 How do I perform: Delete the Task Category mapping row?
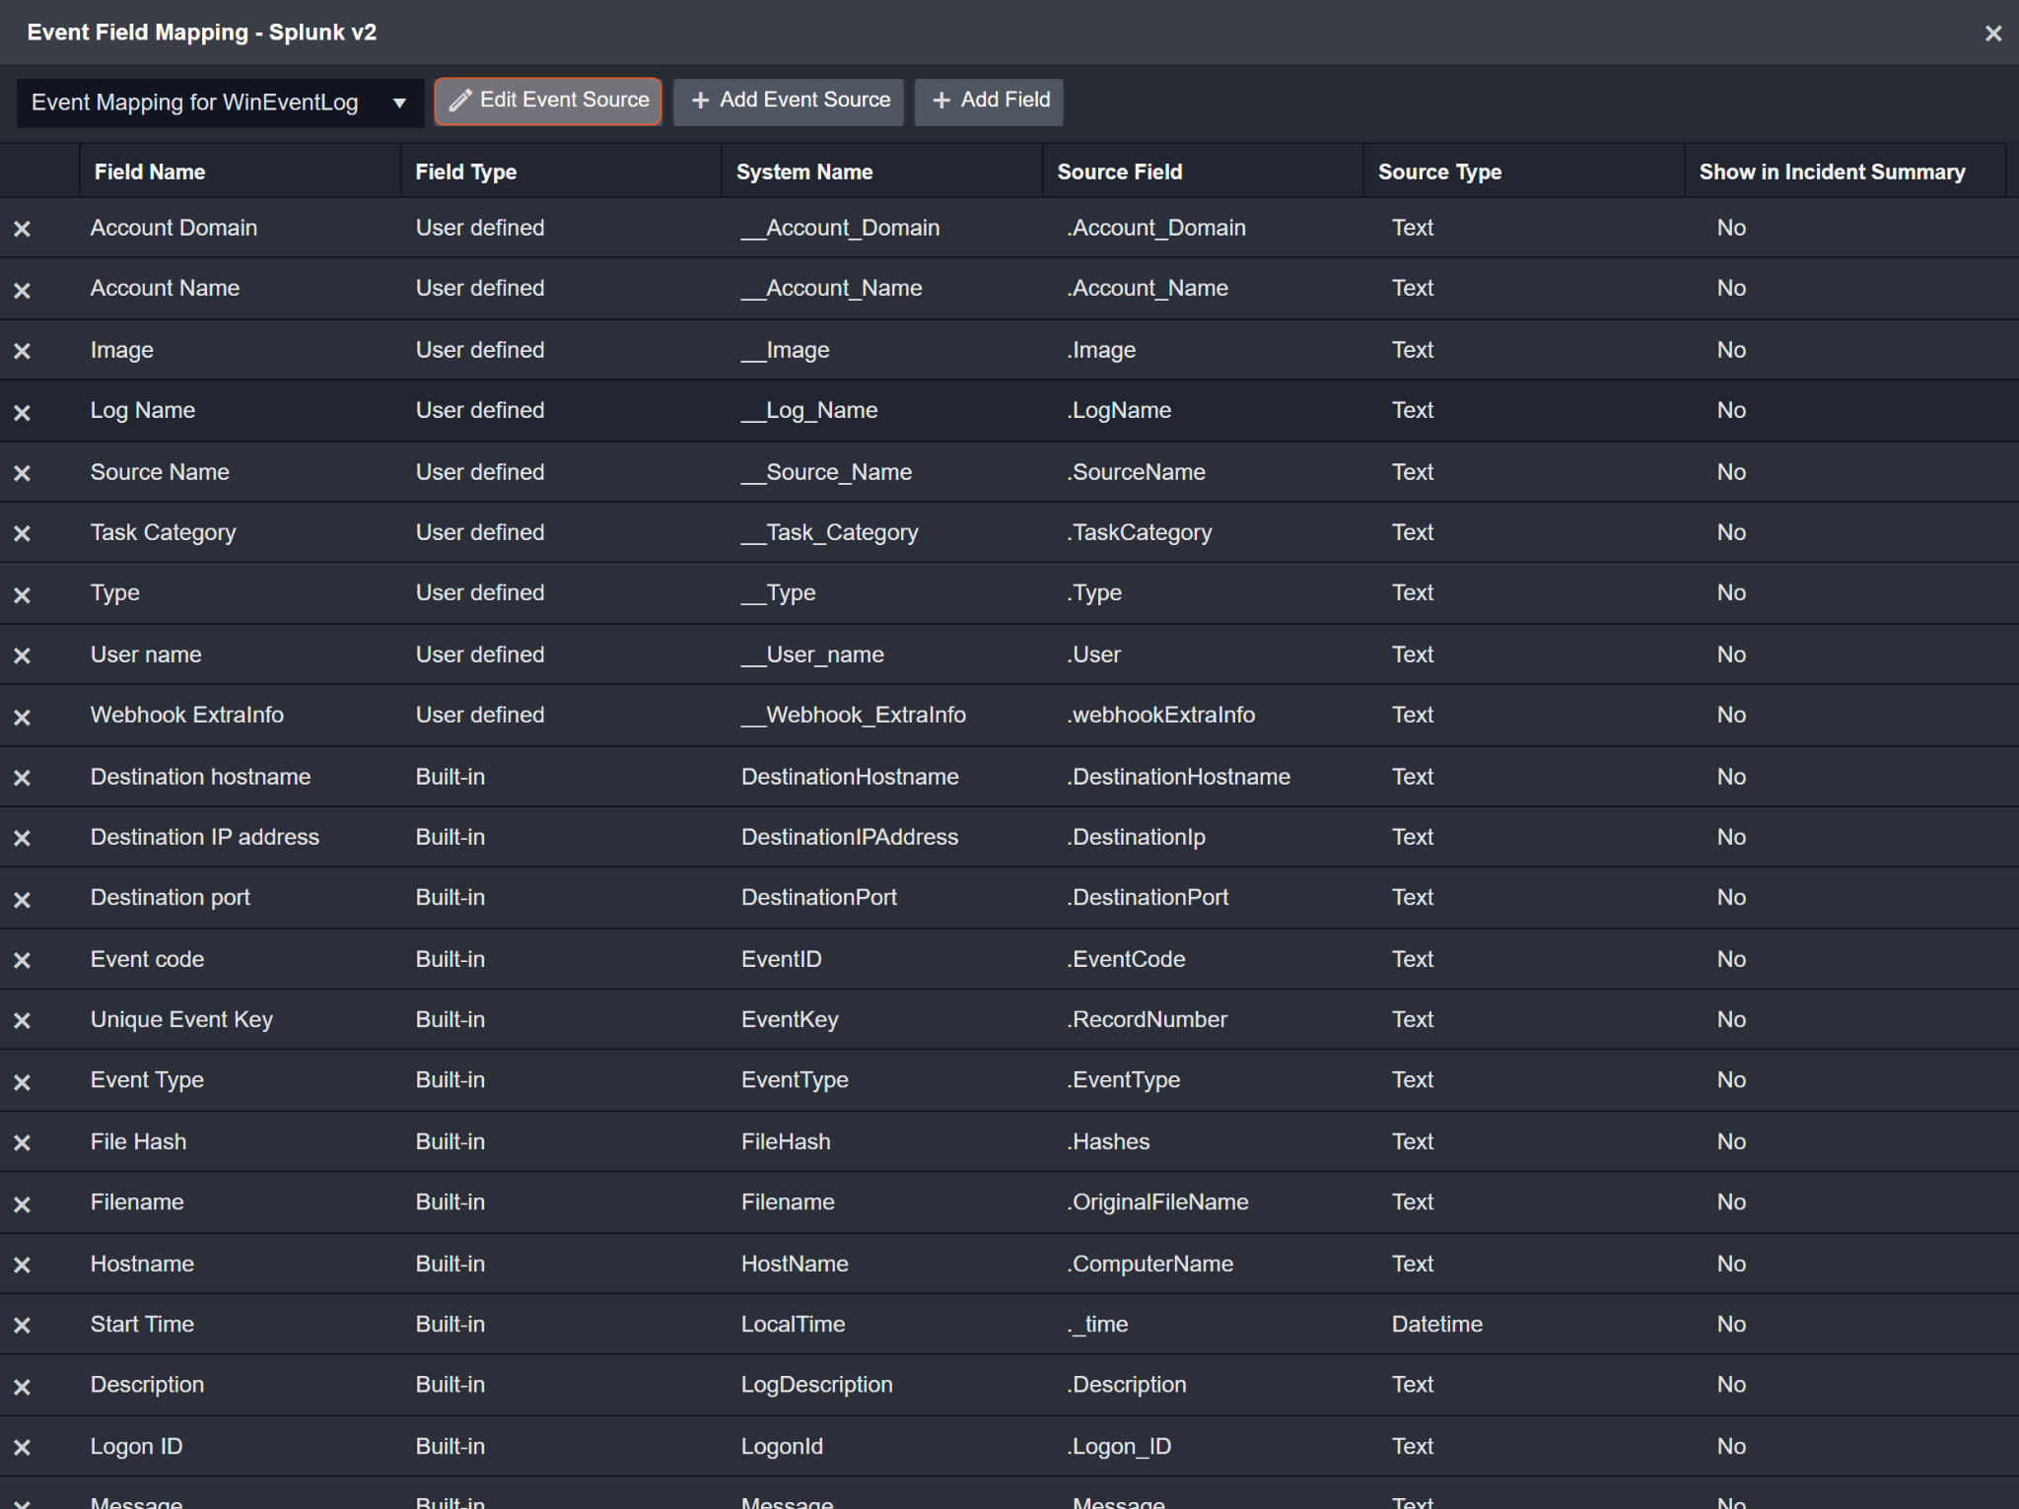pos(22,533)
